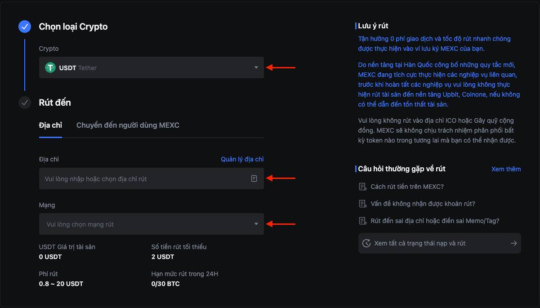
Task: Switch to the Địa chỉ tab
Action: 50,125
